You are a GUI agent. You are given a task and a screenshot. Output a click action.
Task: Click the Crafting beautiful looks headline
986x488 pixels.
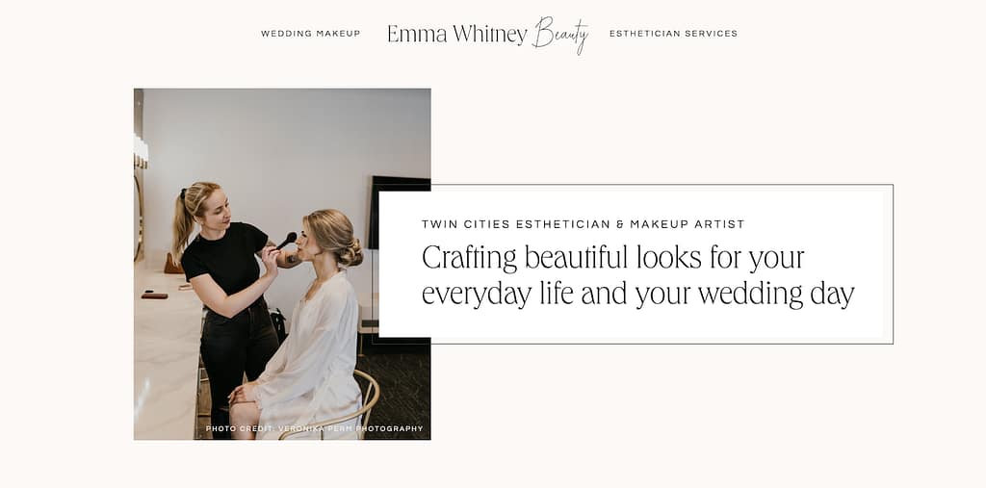[x=637, y=276]
